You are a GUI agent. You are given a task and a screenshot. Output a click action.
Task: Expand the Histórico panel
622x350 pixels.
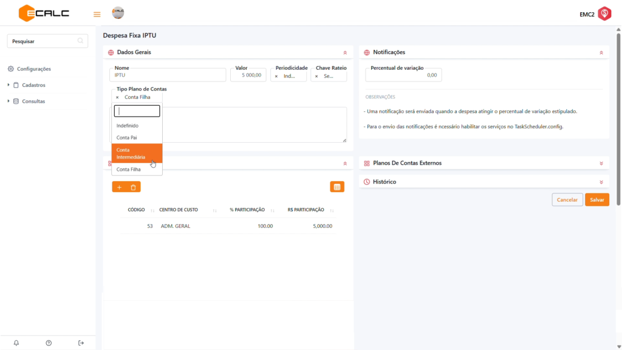point(601,182)
